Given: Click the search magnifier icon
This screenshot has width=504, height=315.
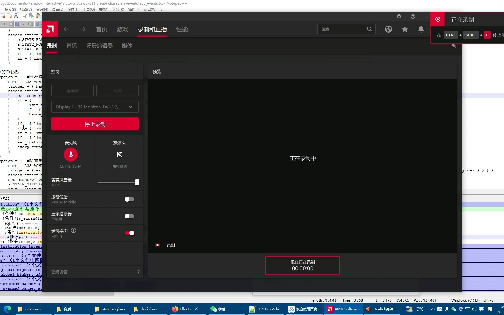Looking at the screenshot, I should [x=370, y=29].
